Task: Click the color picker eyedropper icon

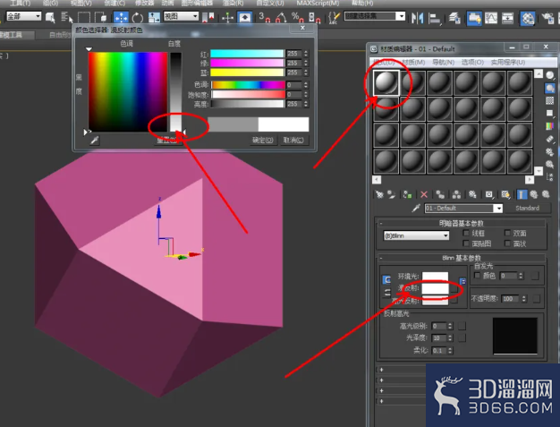Action: coord(94,140)
